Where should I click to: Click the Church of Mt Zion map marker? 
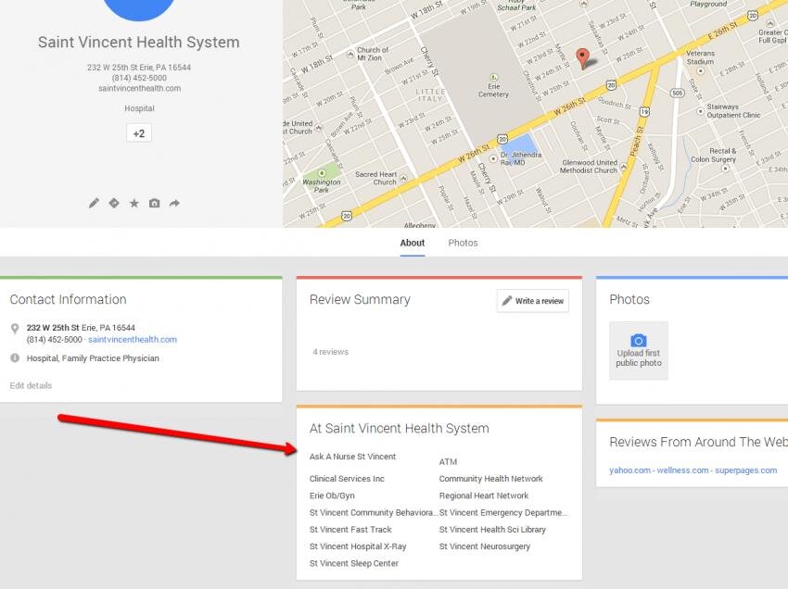[x=350, y=55]
